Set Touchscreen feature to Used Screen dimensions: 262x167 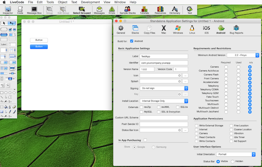239,101
